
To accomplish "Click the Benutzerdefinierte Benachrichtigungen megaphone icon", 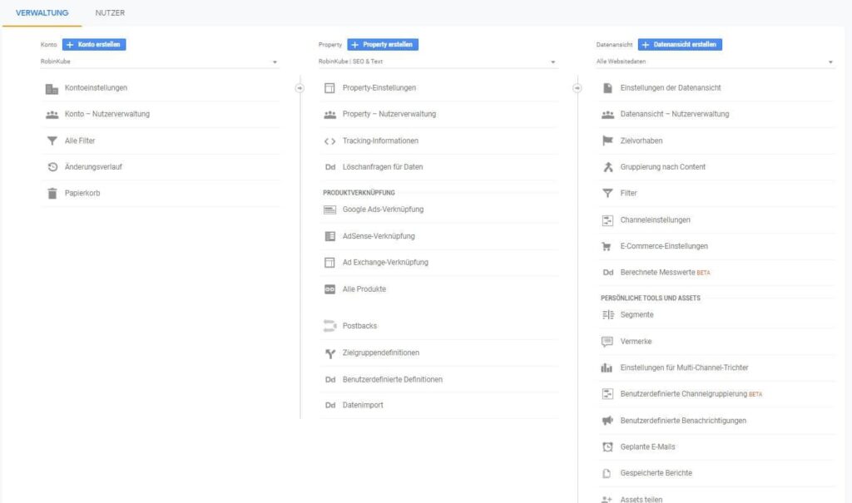I will pos(607,421).
